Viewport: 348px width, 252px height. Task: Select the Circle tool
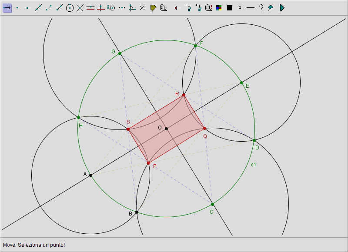coord(70,8)
